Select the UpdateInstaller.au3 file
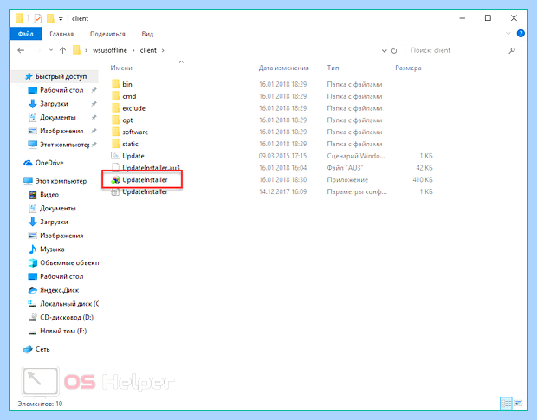Screen dimensions: 537x420 [151, 168]
